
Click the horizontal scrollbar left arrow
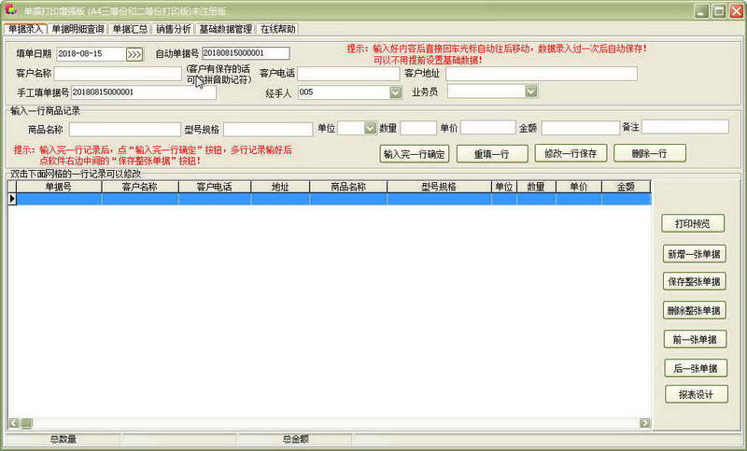coord(13,423)
